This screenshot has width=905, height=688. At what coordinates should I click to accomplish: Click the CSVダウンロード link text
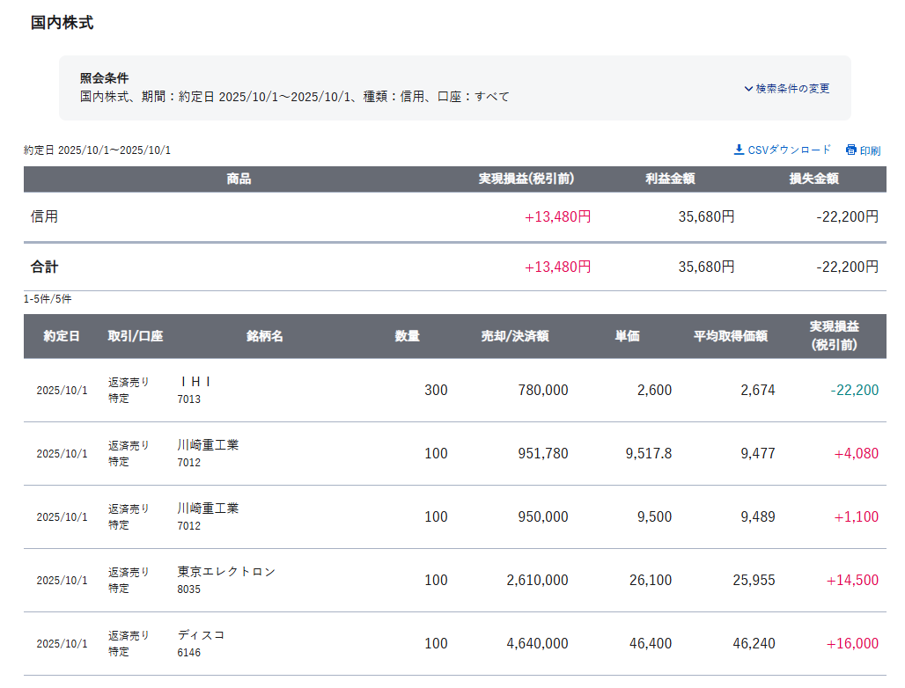(x=789, y=150)
